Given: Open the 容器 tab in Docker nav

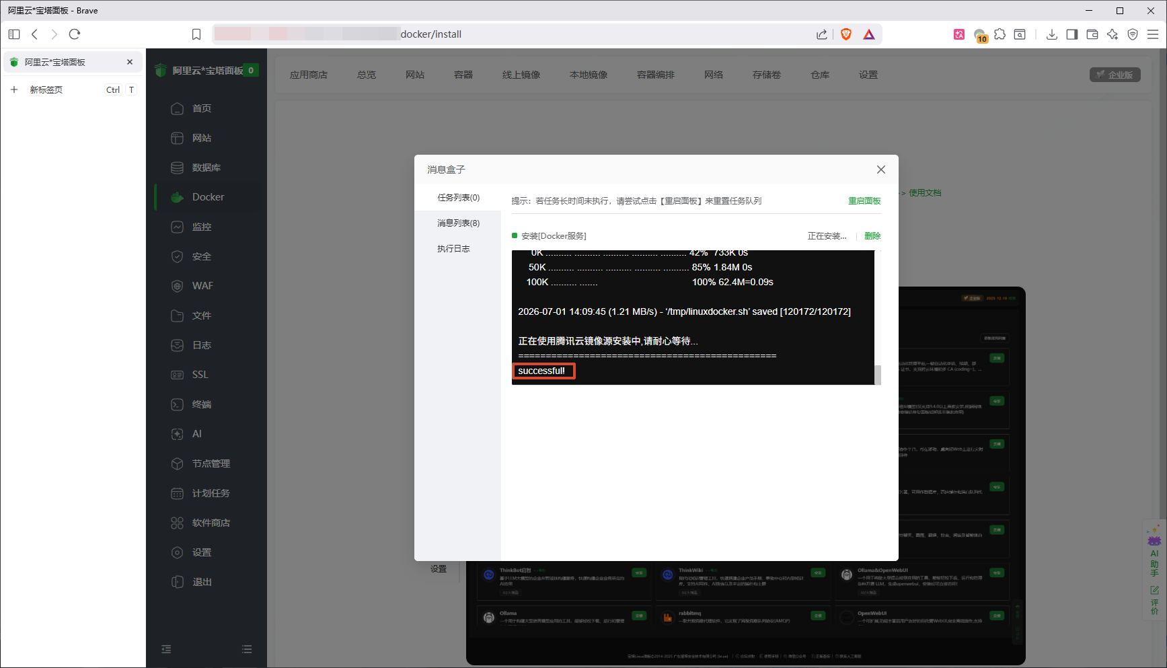Looking at the screenshot, I should click(x=463, y=75).
